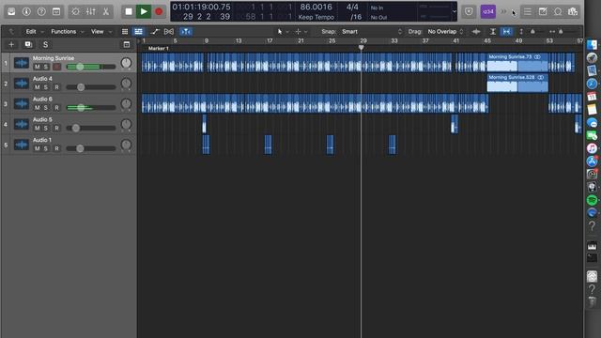
Task: Adjust the vertical zoom slider
Action: tap(532, 31)
